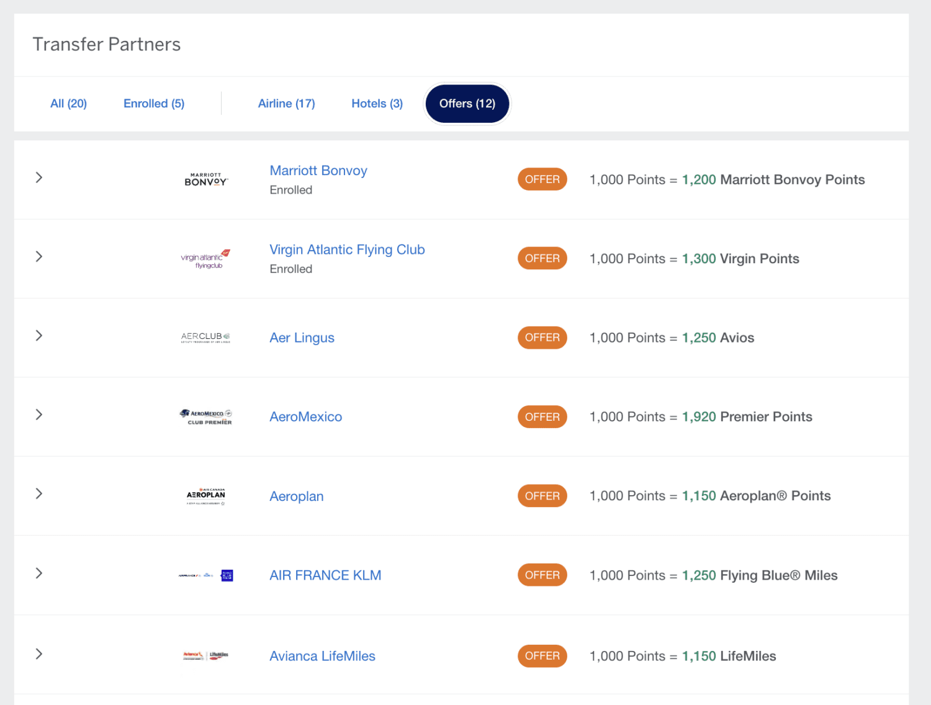Open the Avianca LifeMiles partner link

click(322, 656)
